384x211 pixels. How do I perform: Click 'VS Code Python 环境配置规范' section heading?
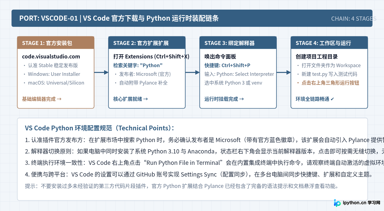[99, 128]
